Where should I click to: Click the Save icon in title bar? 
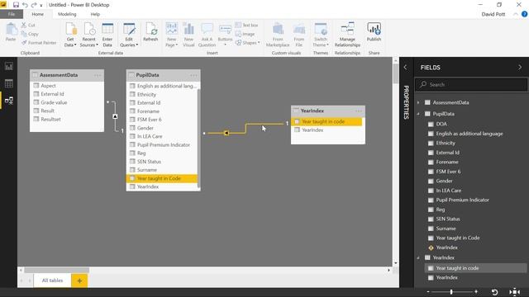(16, 5)
